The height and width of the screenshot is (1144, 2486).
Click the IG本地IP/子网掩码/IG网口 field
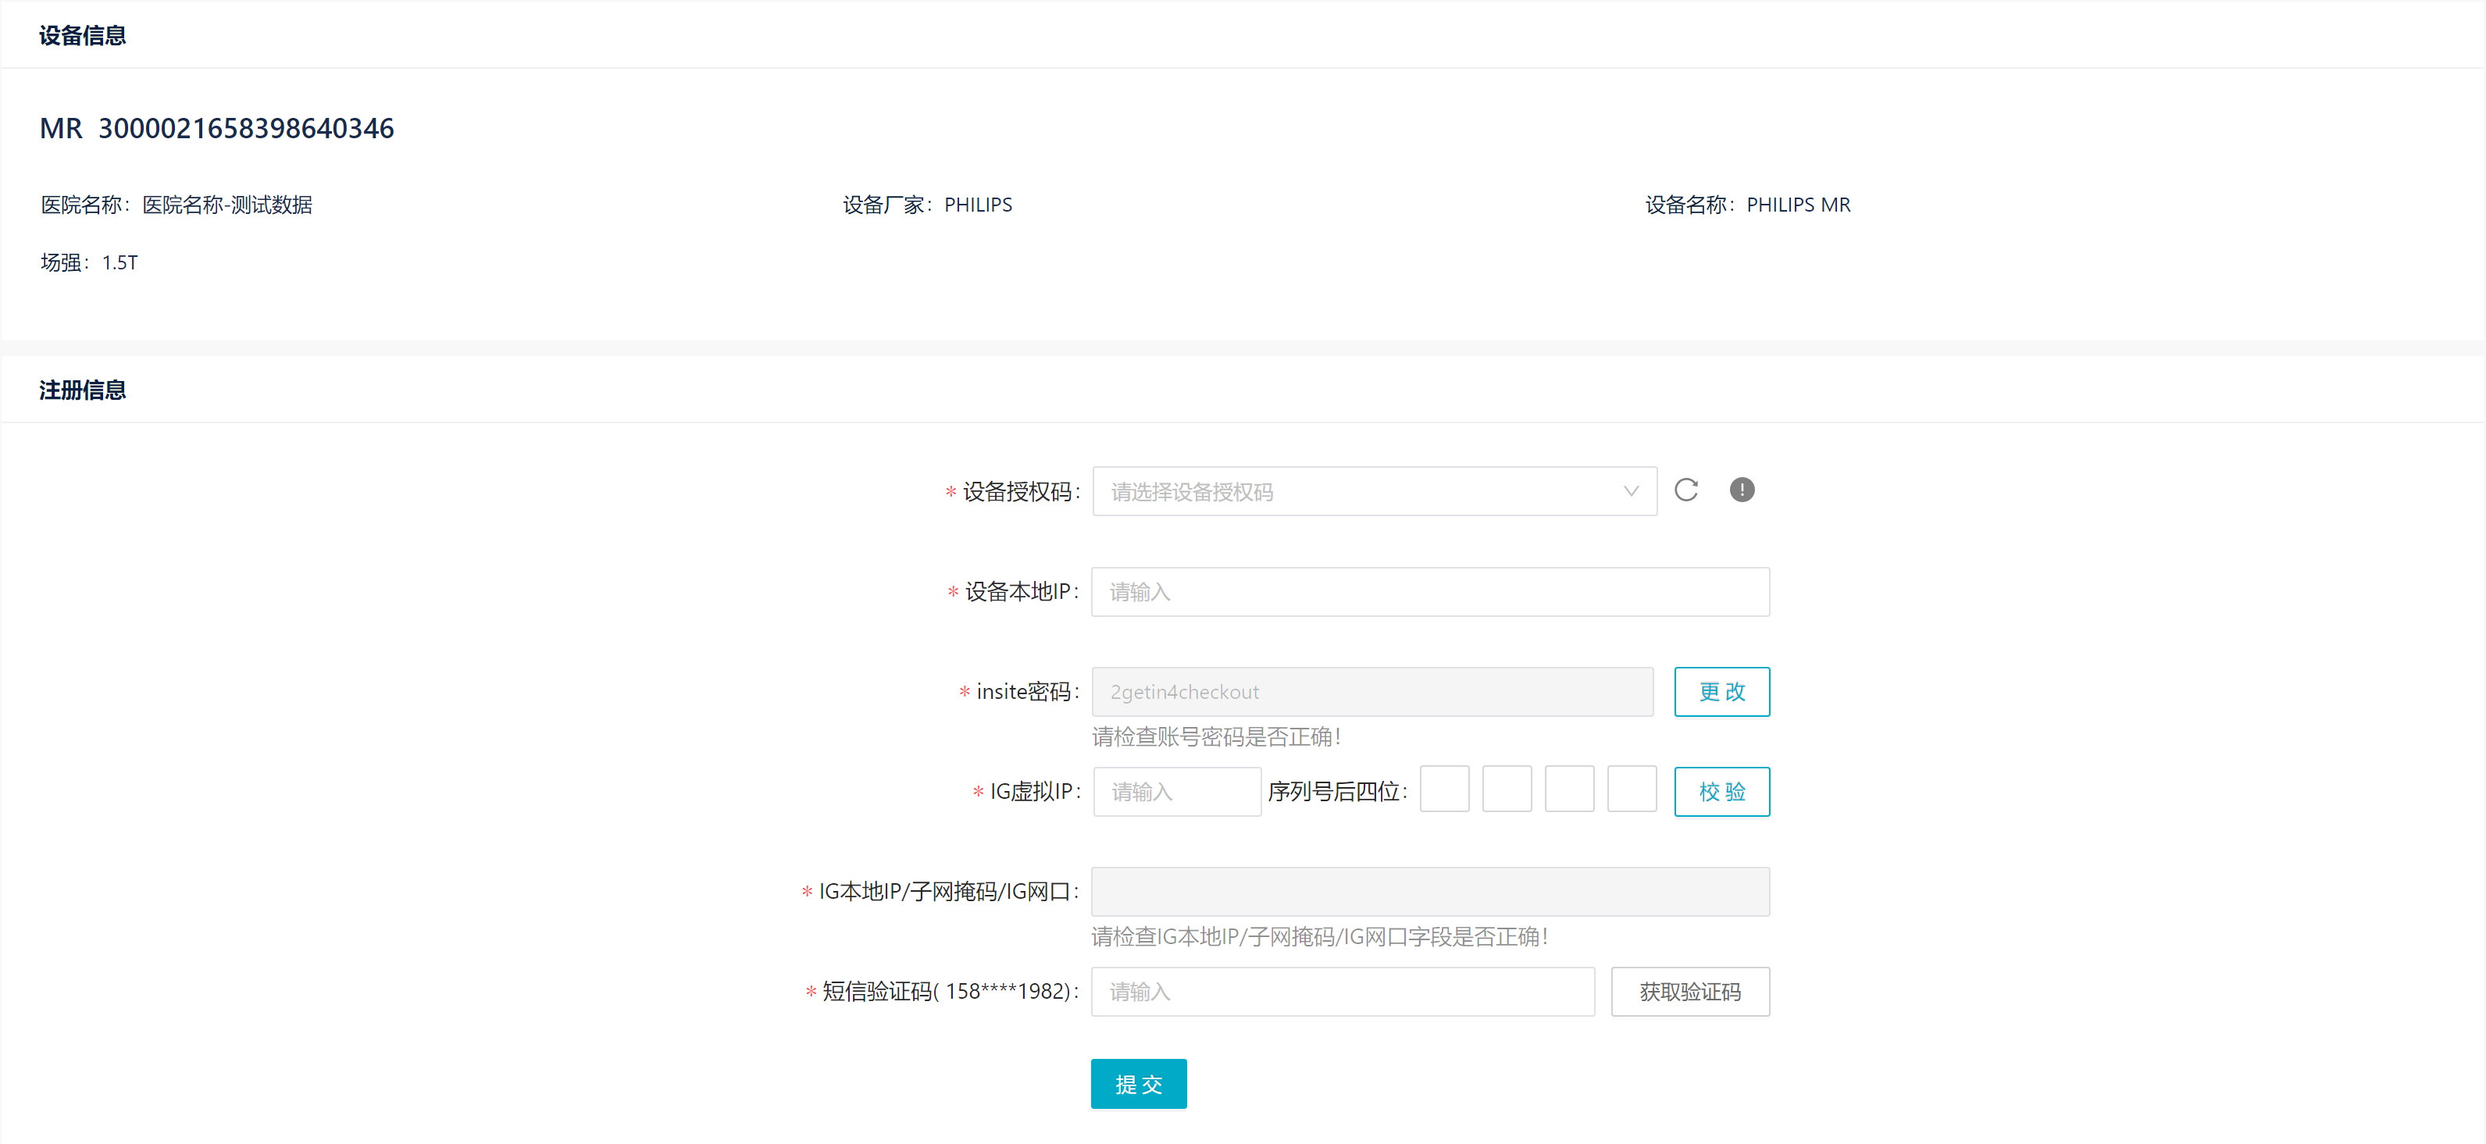(x=1429, y=891)
